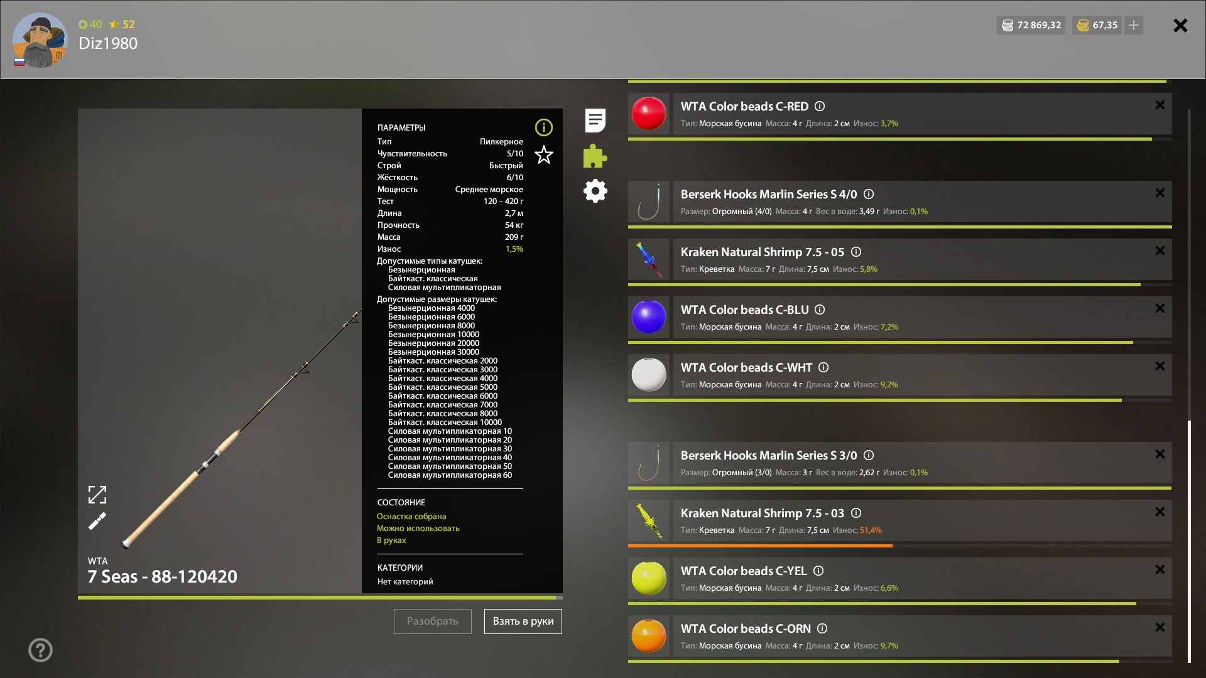Click the Kraken Natural Shrimp 7.5 - 03 title

pos(763,514)
